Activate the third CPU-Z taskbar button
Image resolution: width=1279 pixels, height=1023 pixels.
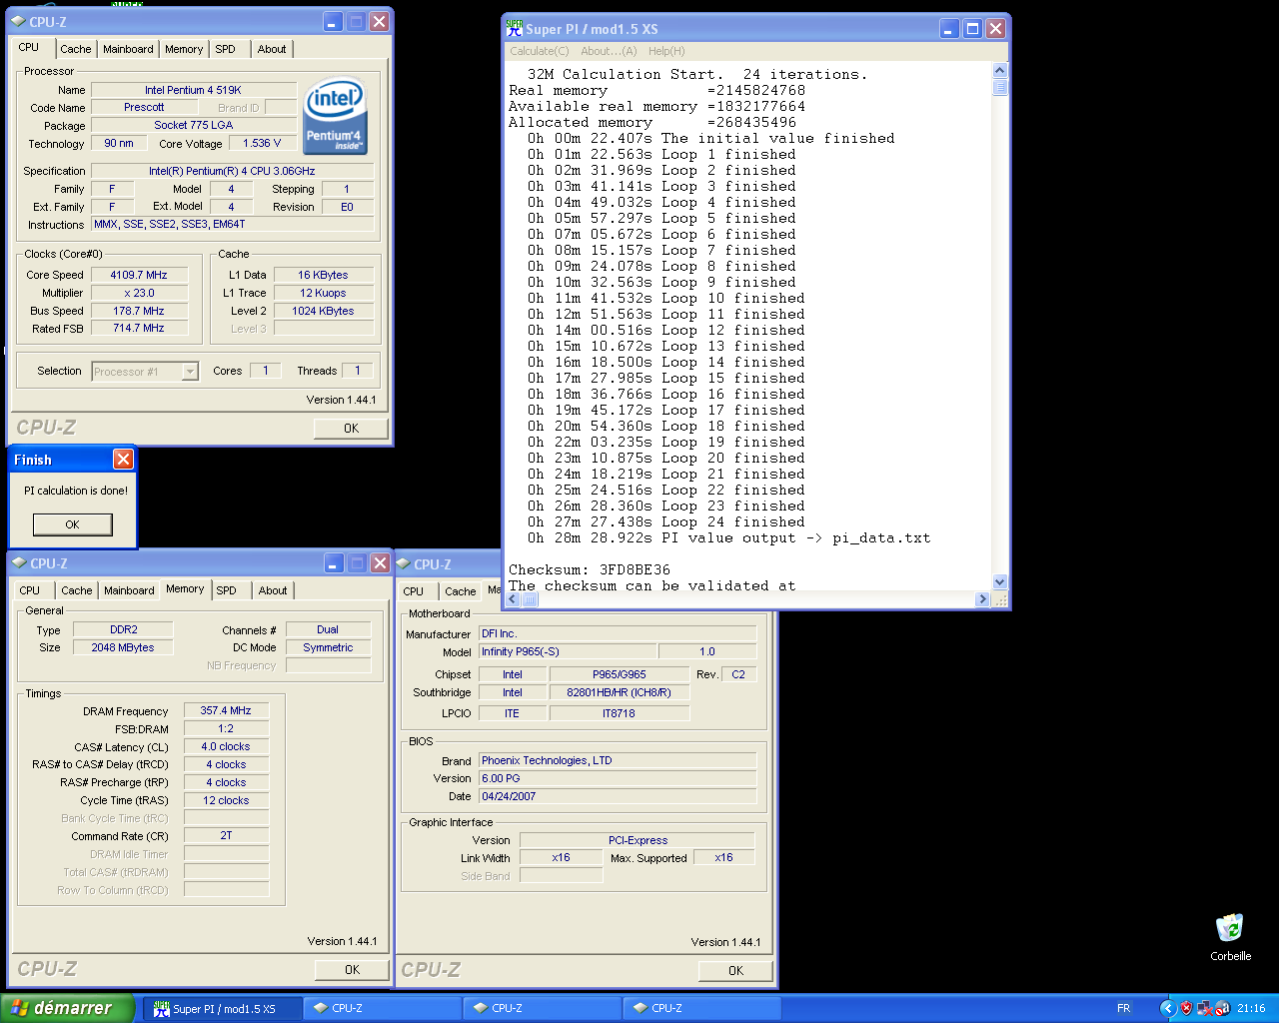tap(702, 1009)
